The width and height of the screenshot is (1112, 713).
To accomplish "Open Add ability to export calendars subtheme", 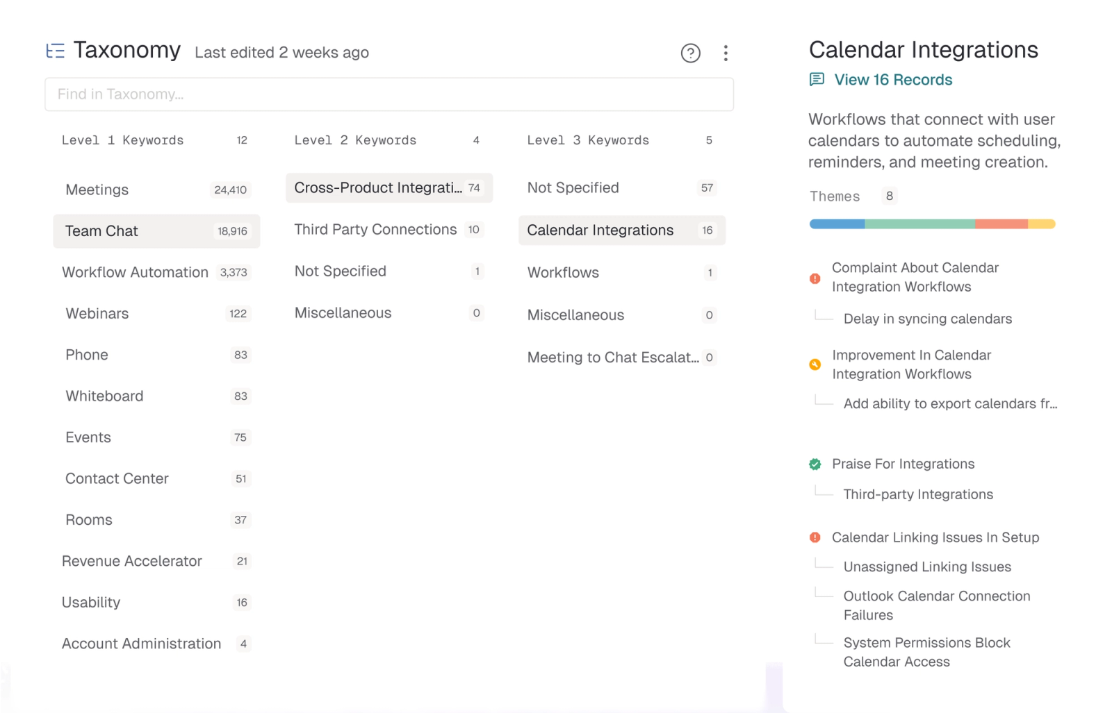I will click(x=950, y=404).
